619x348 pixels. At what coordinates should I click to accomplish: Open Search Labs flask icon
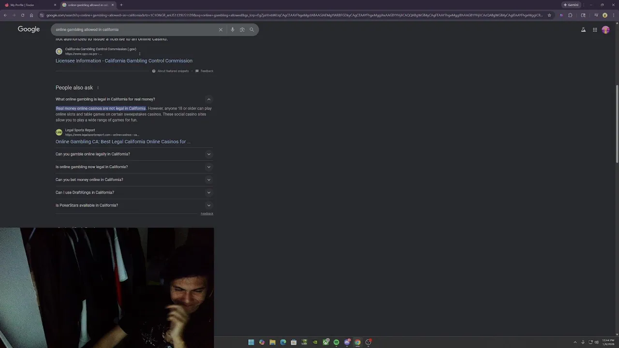(x=583, y=29)
